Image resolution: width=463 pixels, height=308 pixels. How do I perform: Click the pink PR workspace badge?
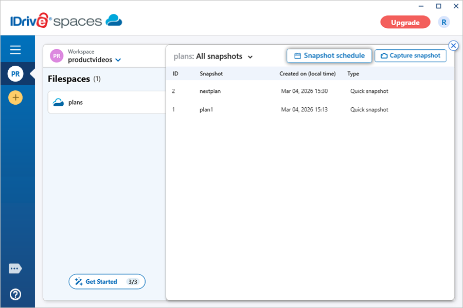point(57,56)
